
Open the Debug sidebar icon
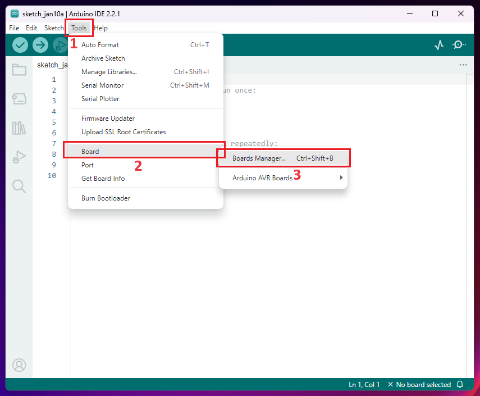19,157
